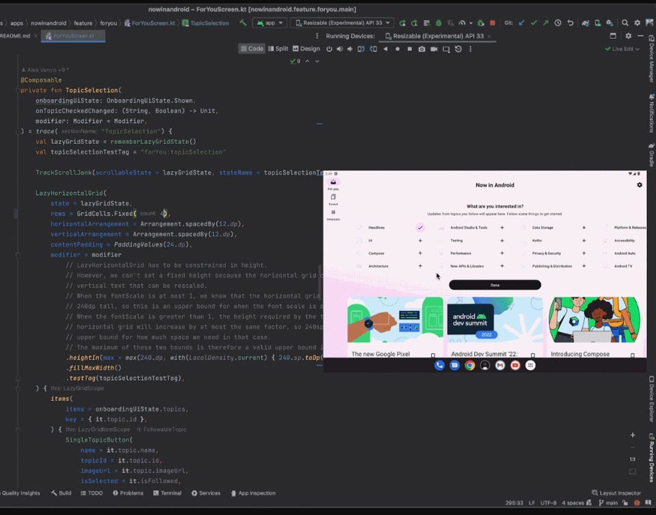Open Gmail in emulator taskbar
This screenshot has width=656, height=515.
(x=500, y=365)
